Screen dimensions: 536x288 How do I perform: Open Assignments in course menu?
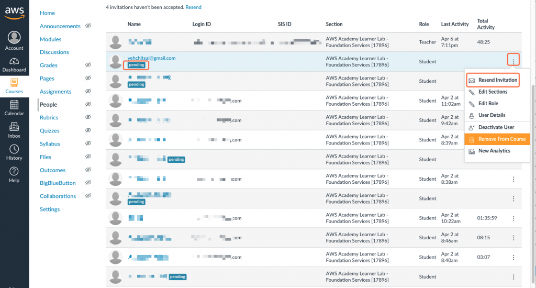(55, 92)
